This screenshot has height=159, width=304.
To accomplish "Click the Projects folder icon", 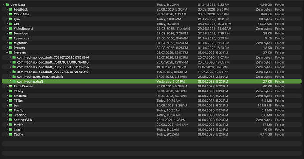I will pos(11,53).
